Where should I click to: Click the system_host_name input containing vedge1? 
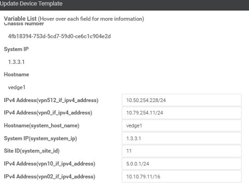click(x=182, y=126)
